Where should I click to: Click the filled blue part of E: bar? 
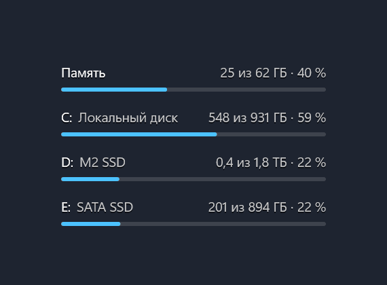pos(91,224)
